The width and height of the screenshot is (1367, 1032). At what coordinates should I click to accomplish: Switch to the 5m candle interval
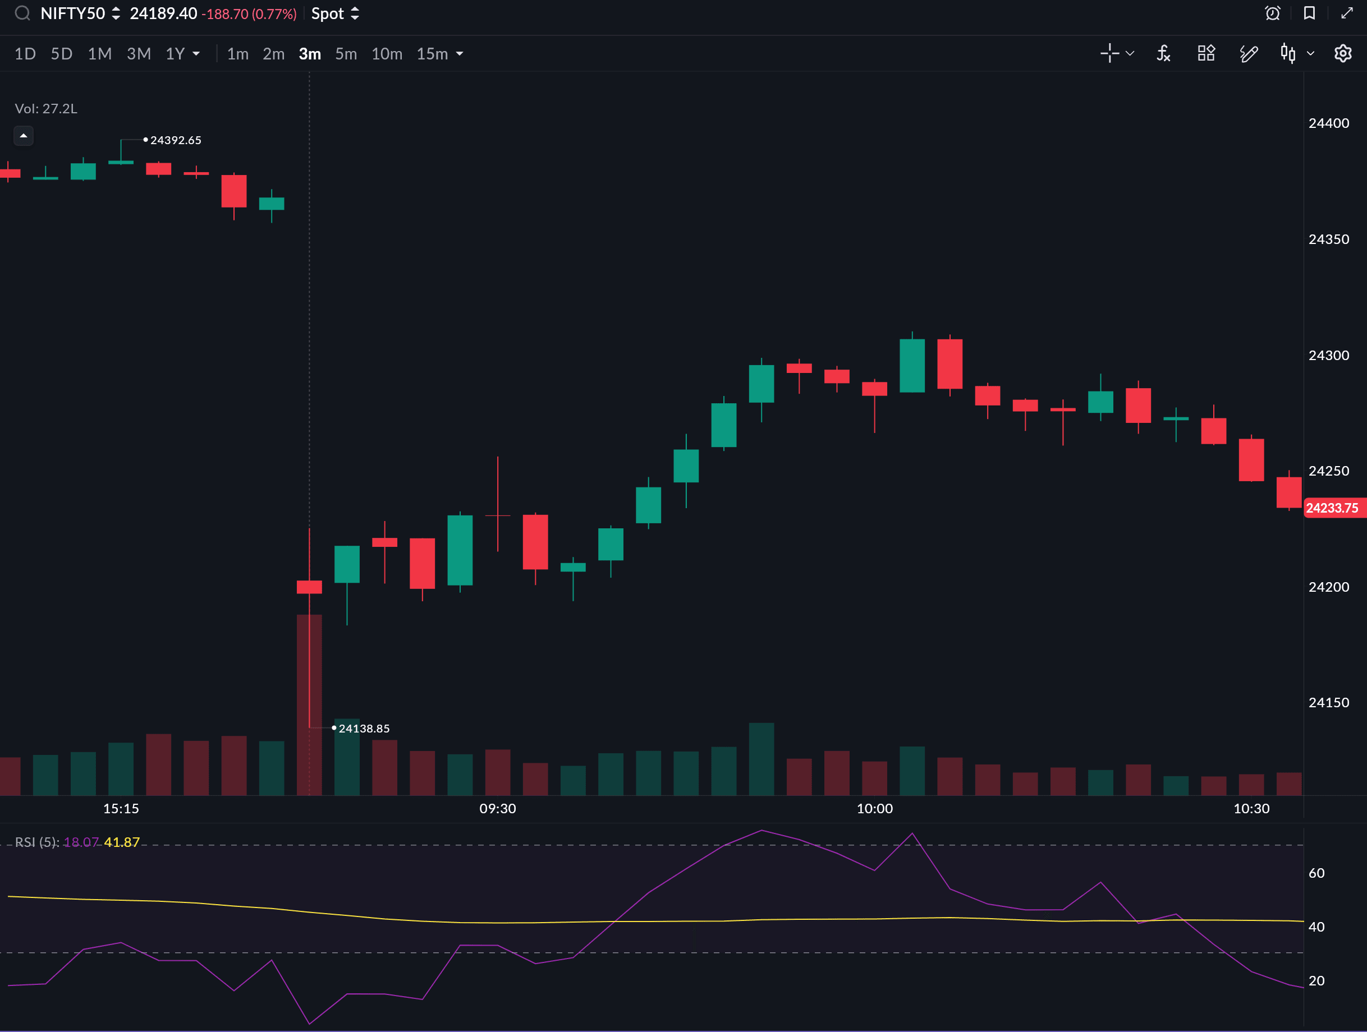346,54
